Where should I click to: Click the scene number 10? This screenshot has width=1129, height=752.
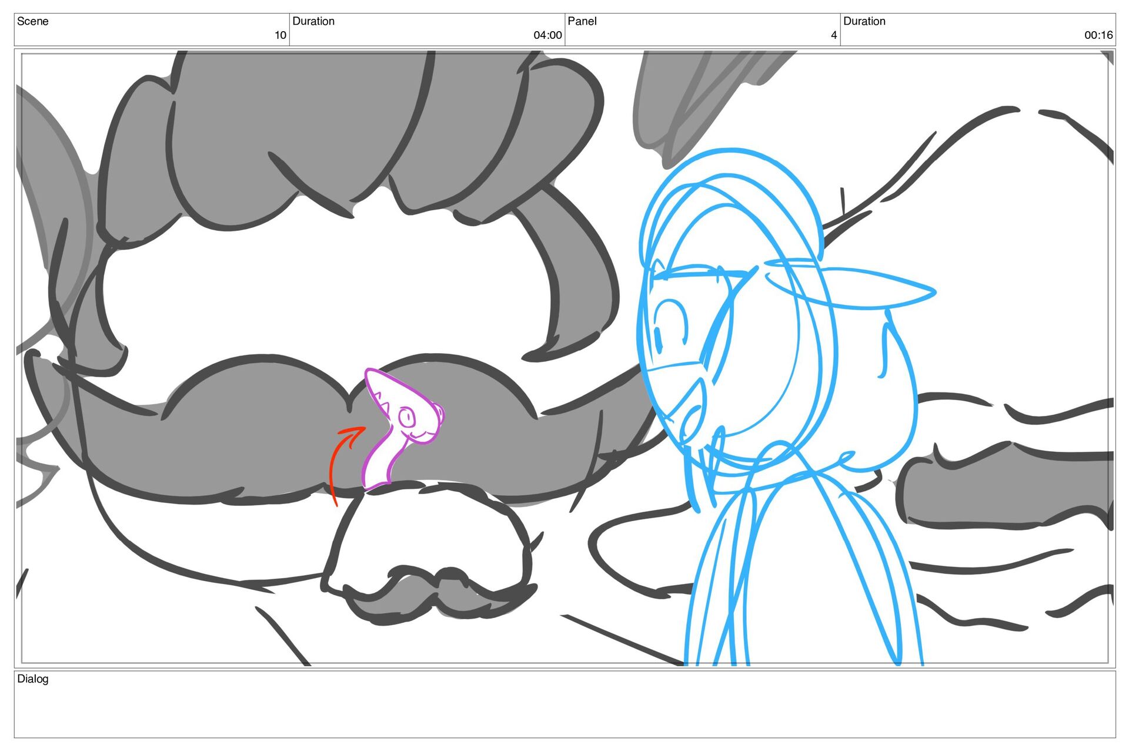[280, 35]
